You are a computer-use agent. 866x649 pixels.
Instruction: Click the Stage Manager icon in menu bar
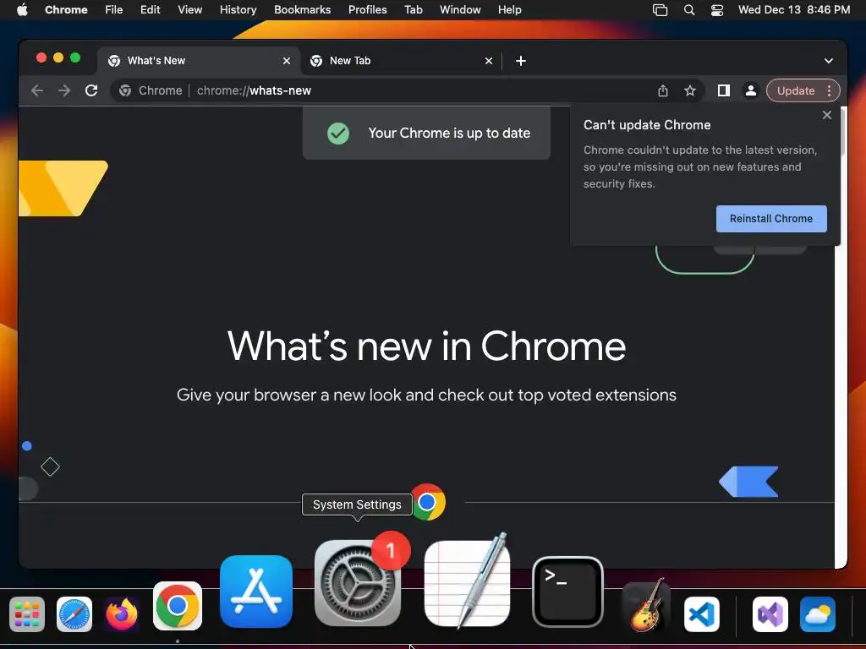(x=660, y=10)
